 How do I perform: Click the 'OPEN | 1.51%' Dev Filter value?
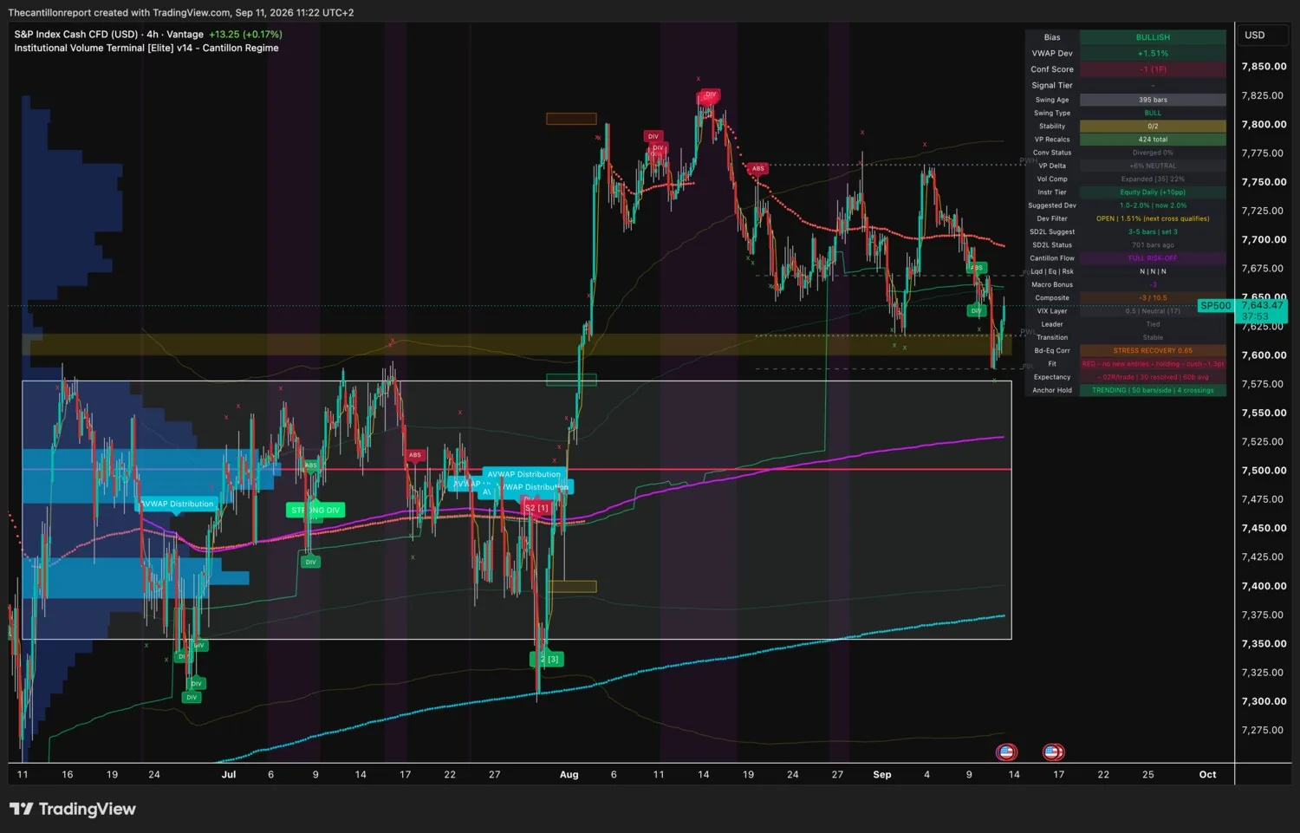coord(1153,218)
